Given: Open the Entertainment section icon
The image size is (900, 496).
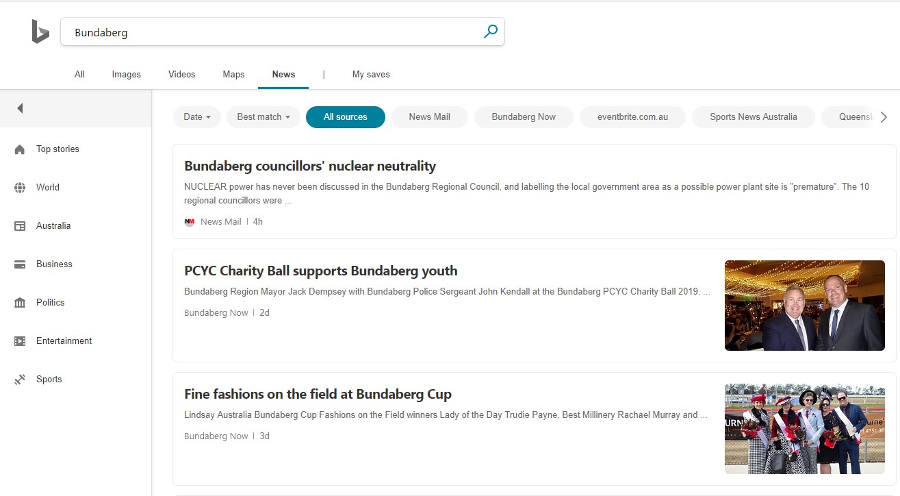Looking at the screenshot, I should tap(20, 340).
